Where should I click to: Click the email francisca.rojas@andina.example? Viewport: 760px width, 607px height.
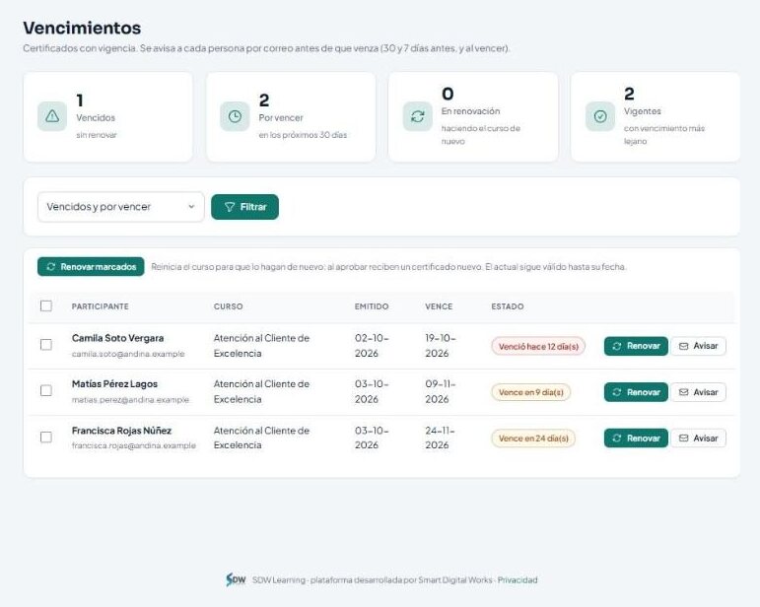point(134,445)
